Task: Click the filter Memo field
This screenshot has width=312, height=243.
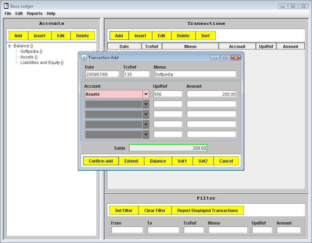Action: pyautogui.click(x=228, y=230)
